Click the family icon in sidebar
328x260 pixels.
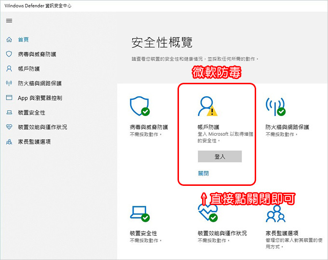click(9, 142)
